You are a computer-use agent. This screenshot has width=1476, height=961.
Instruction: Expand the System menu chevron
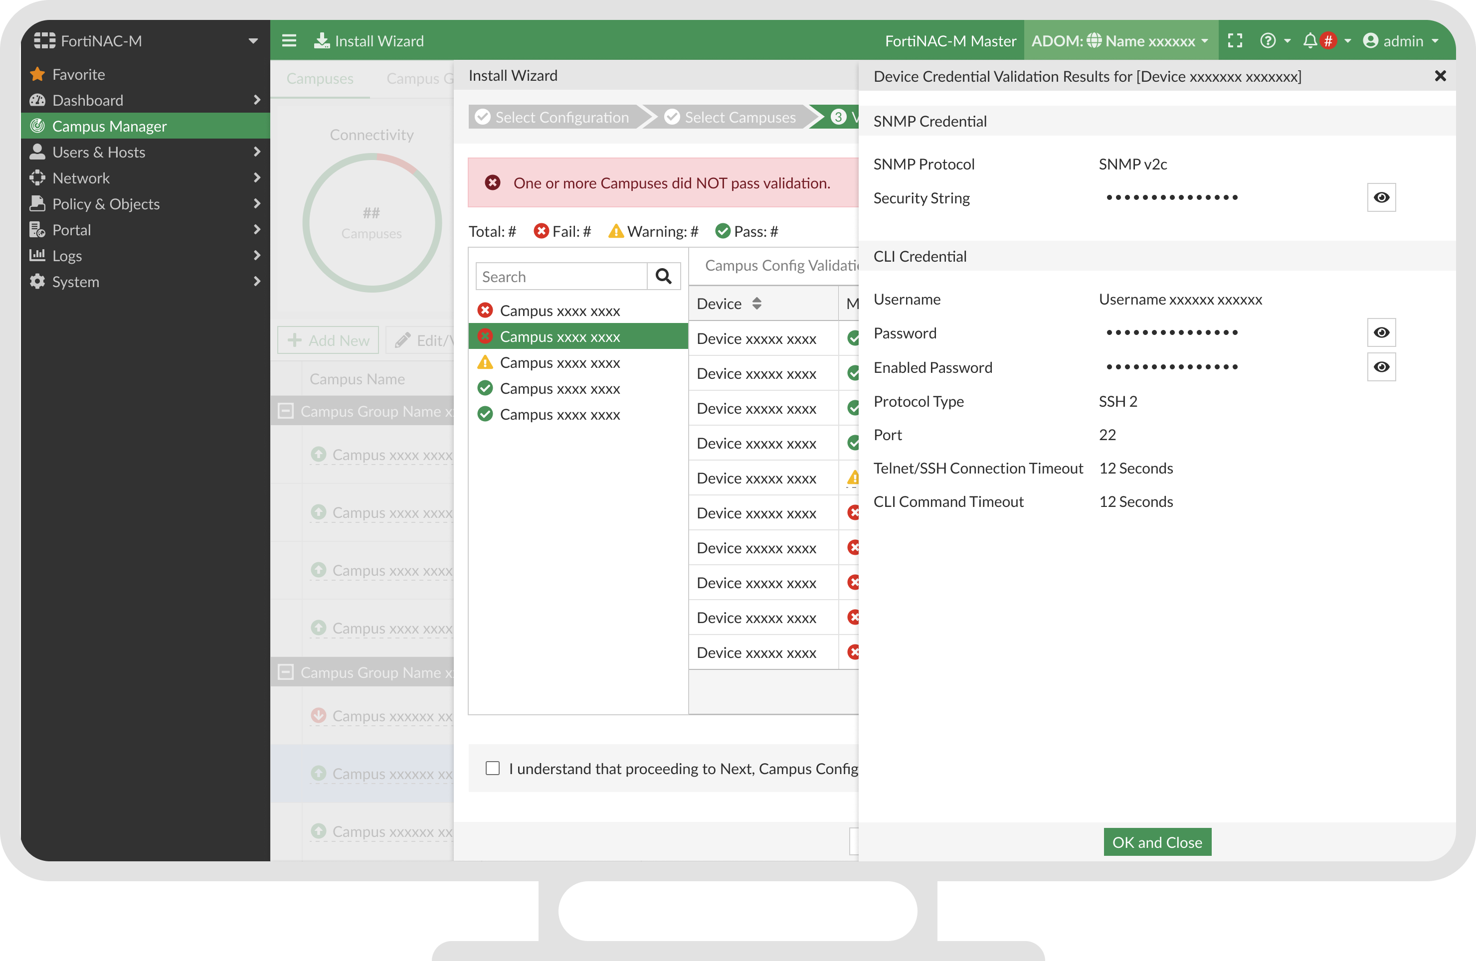257,282
